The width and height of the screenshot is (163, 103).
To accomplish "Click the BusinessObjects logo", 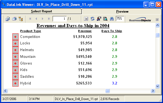I will point(140,19).
